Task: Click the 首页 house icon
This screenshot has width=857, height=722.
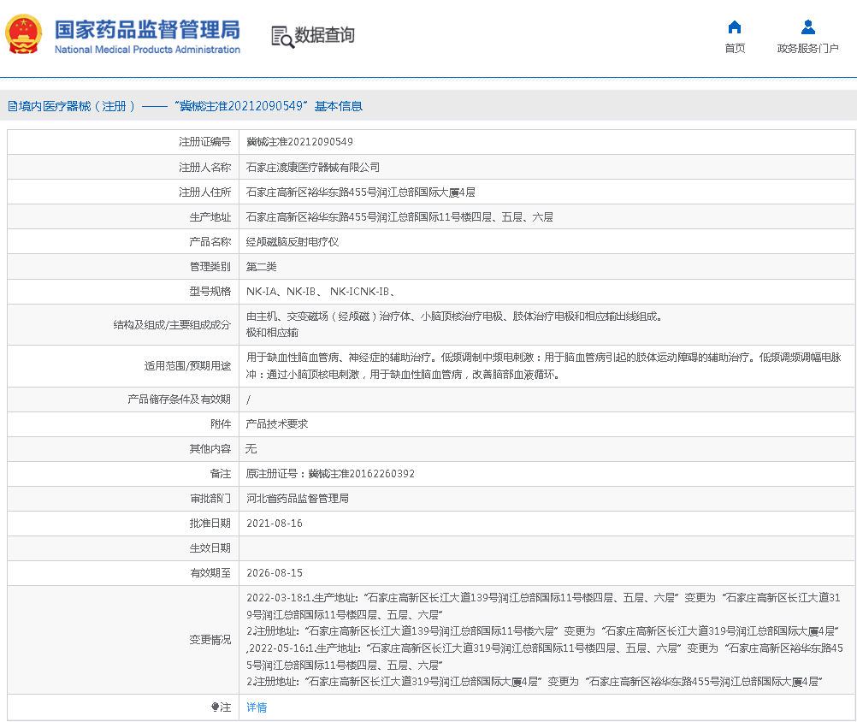Action: (x=734, y=27)
